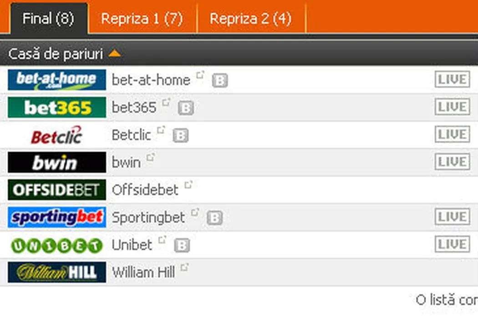The image size is (478, 318).
Task: Click the Unibet bonus B icon
Action: [x=182, y=245]
